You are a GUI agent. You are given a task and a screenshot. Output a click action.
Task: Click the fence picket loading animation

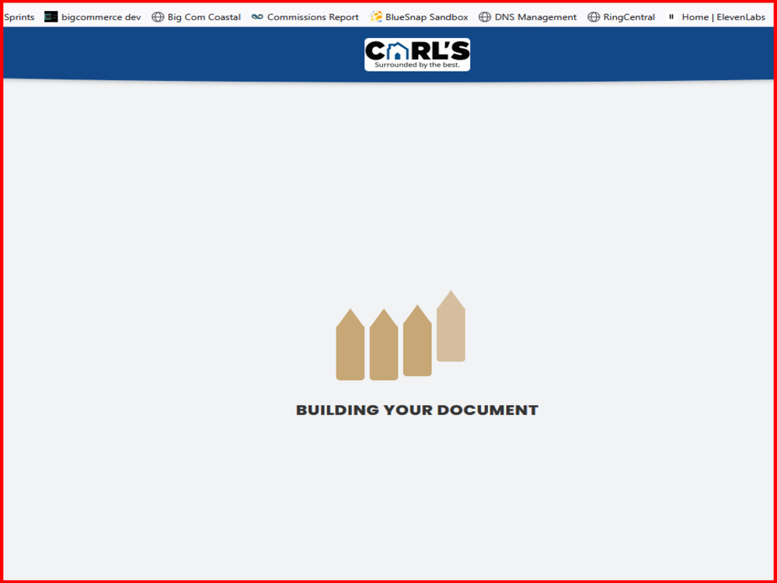pos(400,336)
